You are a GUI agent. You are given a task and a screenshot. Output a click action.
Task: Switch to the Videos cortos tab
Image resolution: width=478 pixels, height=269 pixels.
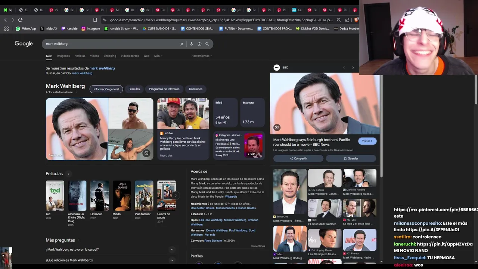130,56
